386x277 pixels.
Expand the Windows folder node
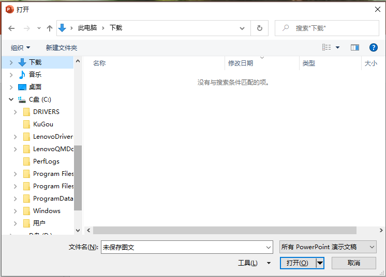pos(15,211)
